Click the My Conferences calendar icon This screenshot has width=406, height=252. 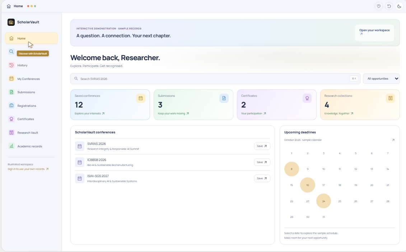click(x=11, y=79)
